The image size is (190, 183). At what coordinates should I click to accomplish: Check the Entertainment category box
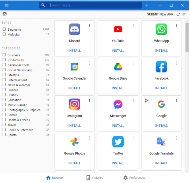coord(4,80)
